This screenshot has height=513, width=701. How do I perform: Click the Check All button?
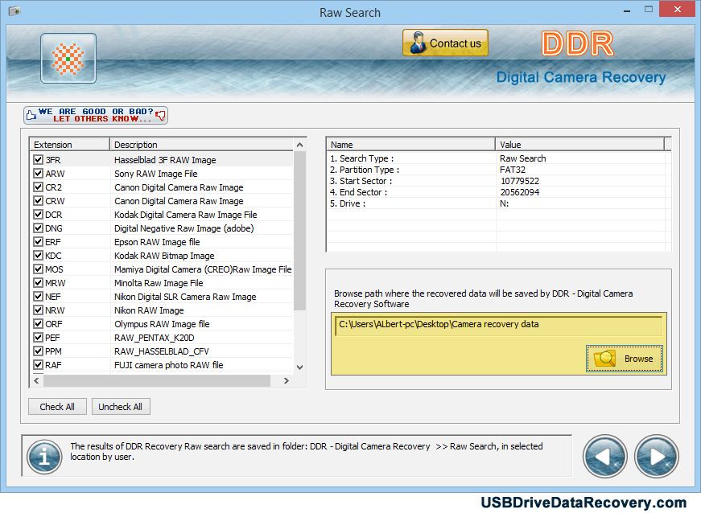click(57, 407)
